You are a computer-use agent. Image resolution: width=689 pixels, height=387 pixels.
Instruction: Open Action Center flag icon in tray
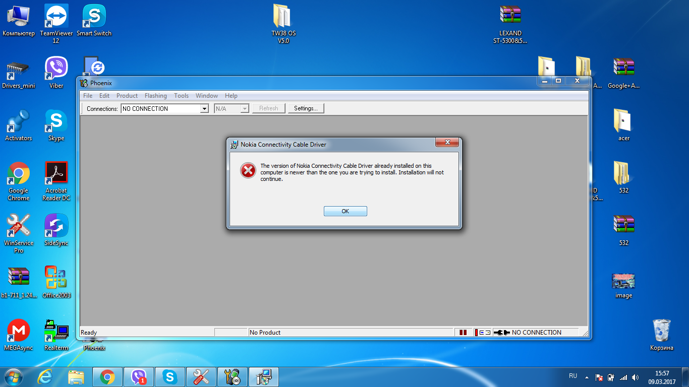599,377
